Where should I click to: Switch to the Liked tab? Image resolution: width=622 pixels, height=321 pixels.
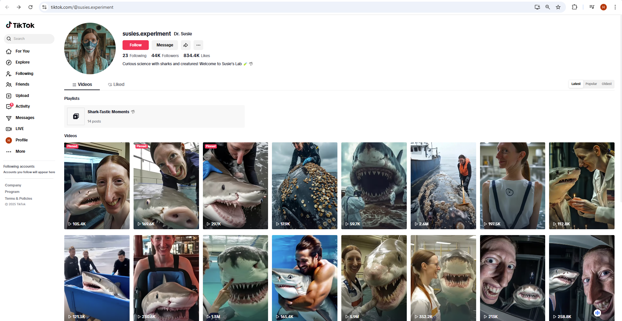[x=116, y=85]
